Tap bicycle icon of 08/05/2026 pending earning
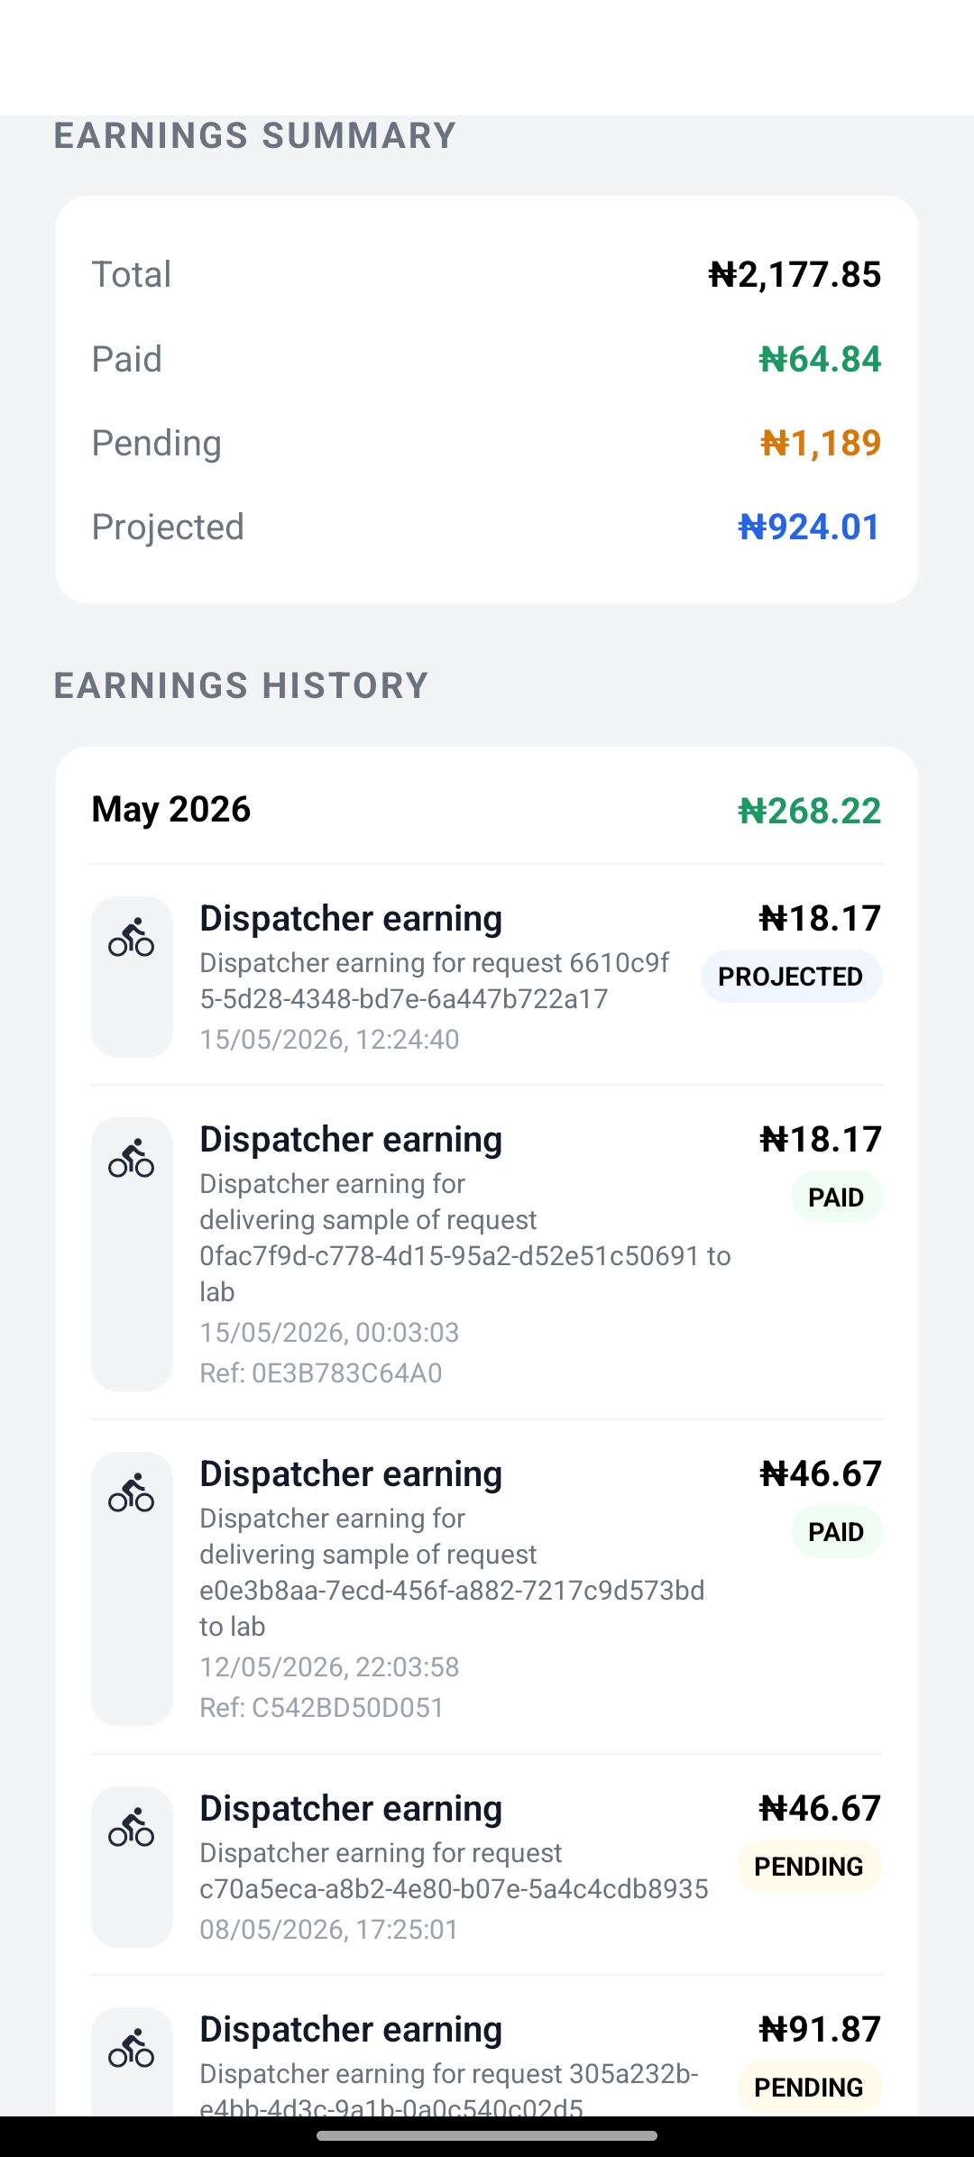Viewport: 974px width, 2157px height. pos(132,1828)
